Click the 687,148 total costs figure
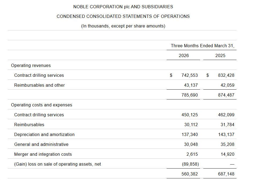This screenshot has width=270, height=180. point(226,174)
